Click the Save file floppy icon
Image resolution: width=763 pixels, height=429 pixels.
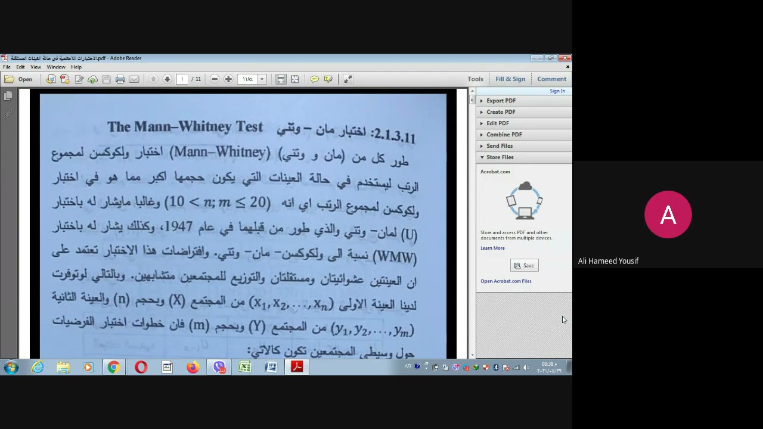(x=106, y=79)
